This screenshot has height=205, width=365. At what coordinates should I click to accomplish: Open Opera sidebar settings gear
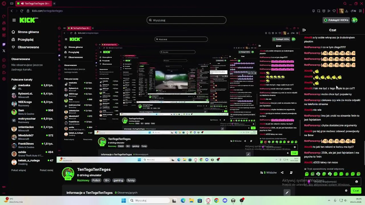click(x=4, y=79)
